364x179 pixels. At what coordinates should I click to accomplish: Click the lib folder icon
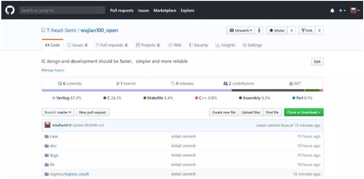coord(47,165)
